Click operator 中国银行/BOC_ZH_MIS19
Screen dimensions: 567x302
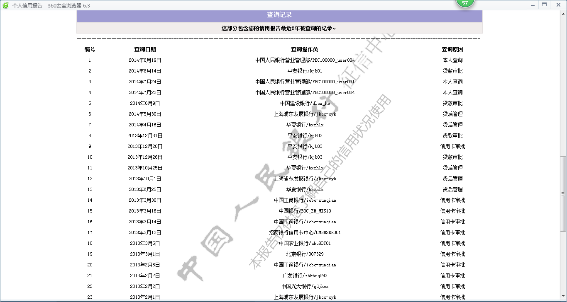305,211
